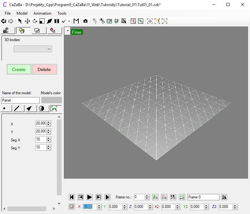
Task: Toggle the green car bounding-box mode
Action: pos(54,109)
